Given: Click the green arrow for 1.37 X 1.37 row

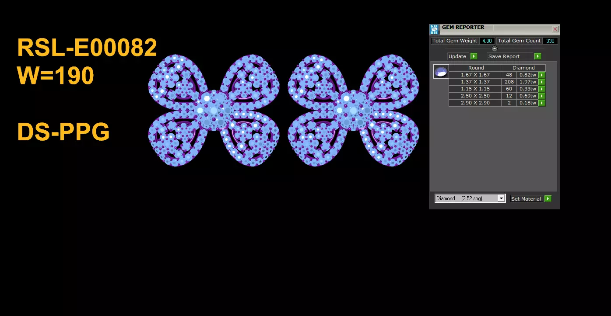Looking at the screenshot, I should click(542, 82).
